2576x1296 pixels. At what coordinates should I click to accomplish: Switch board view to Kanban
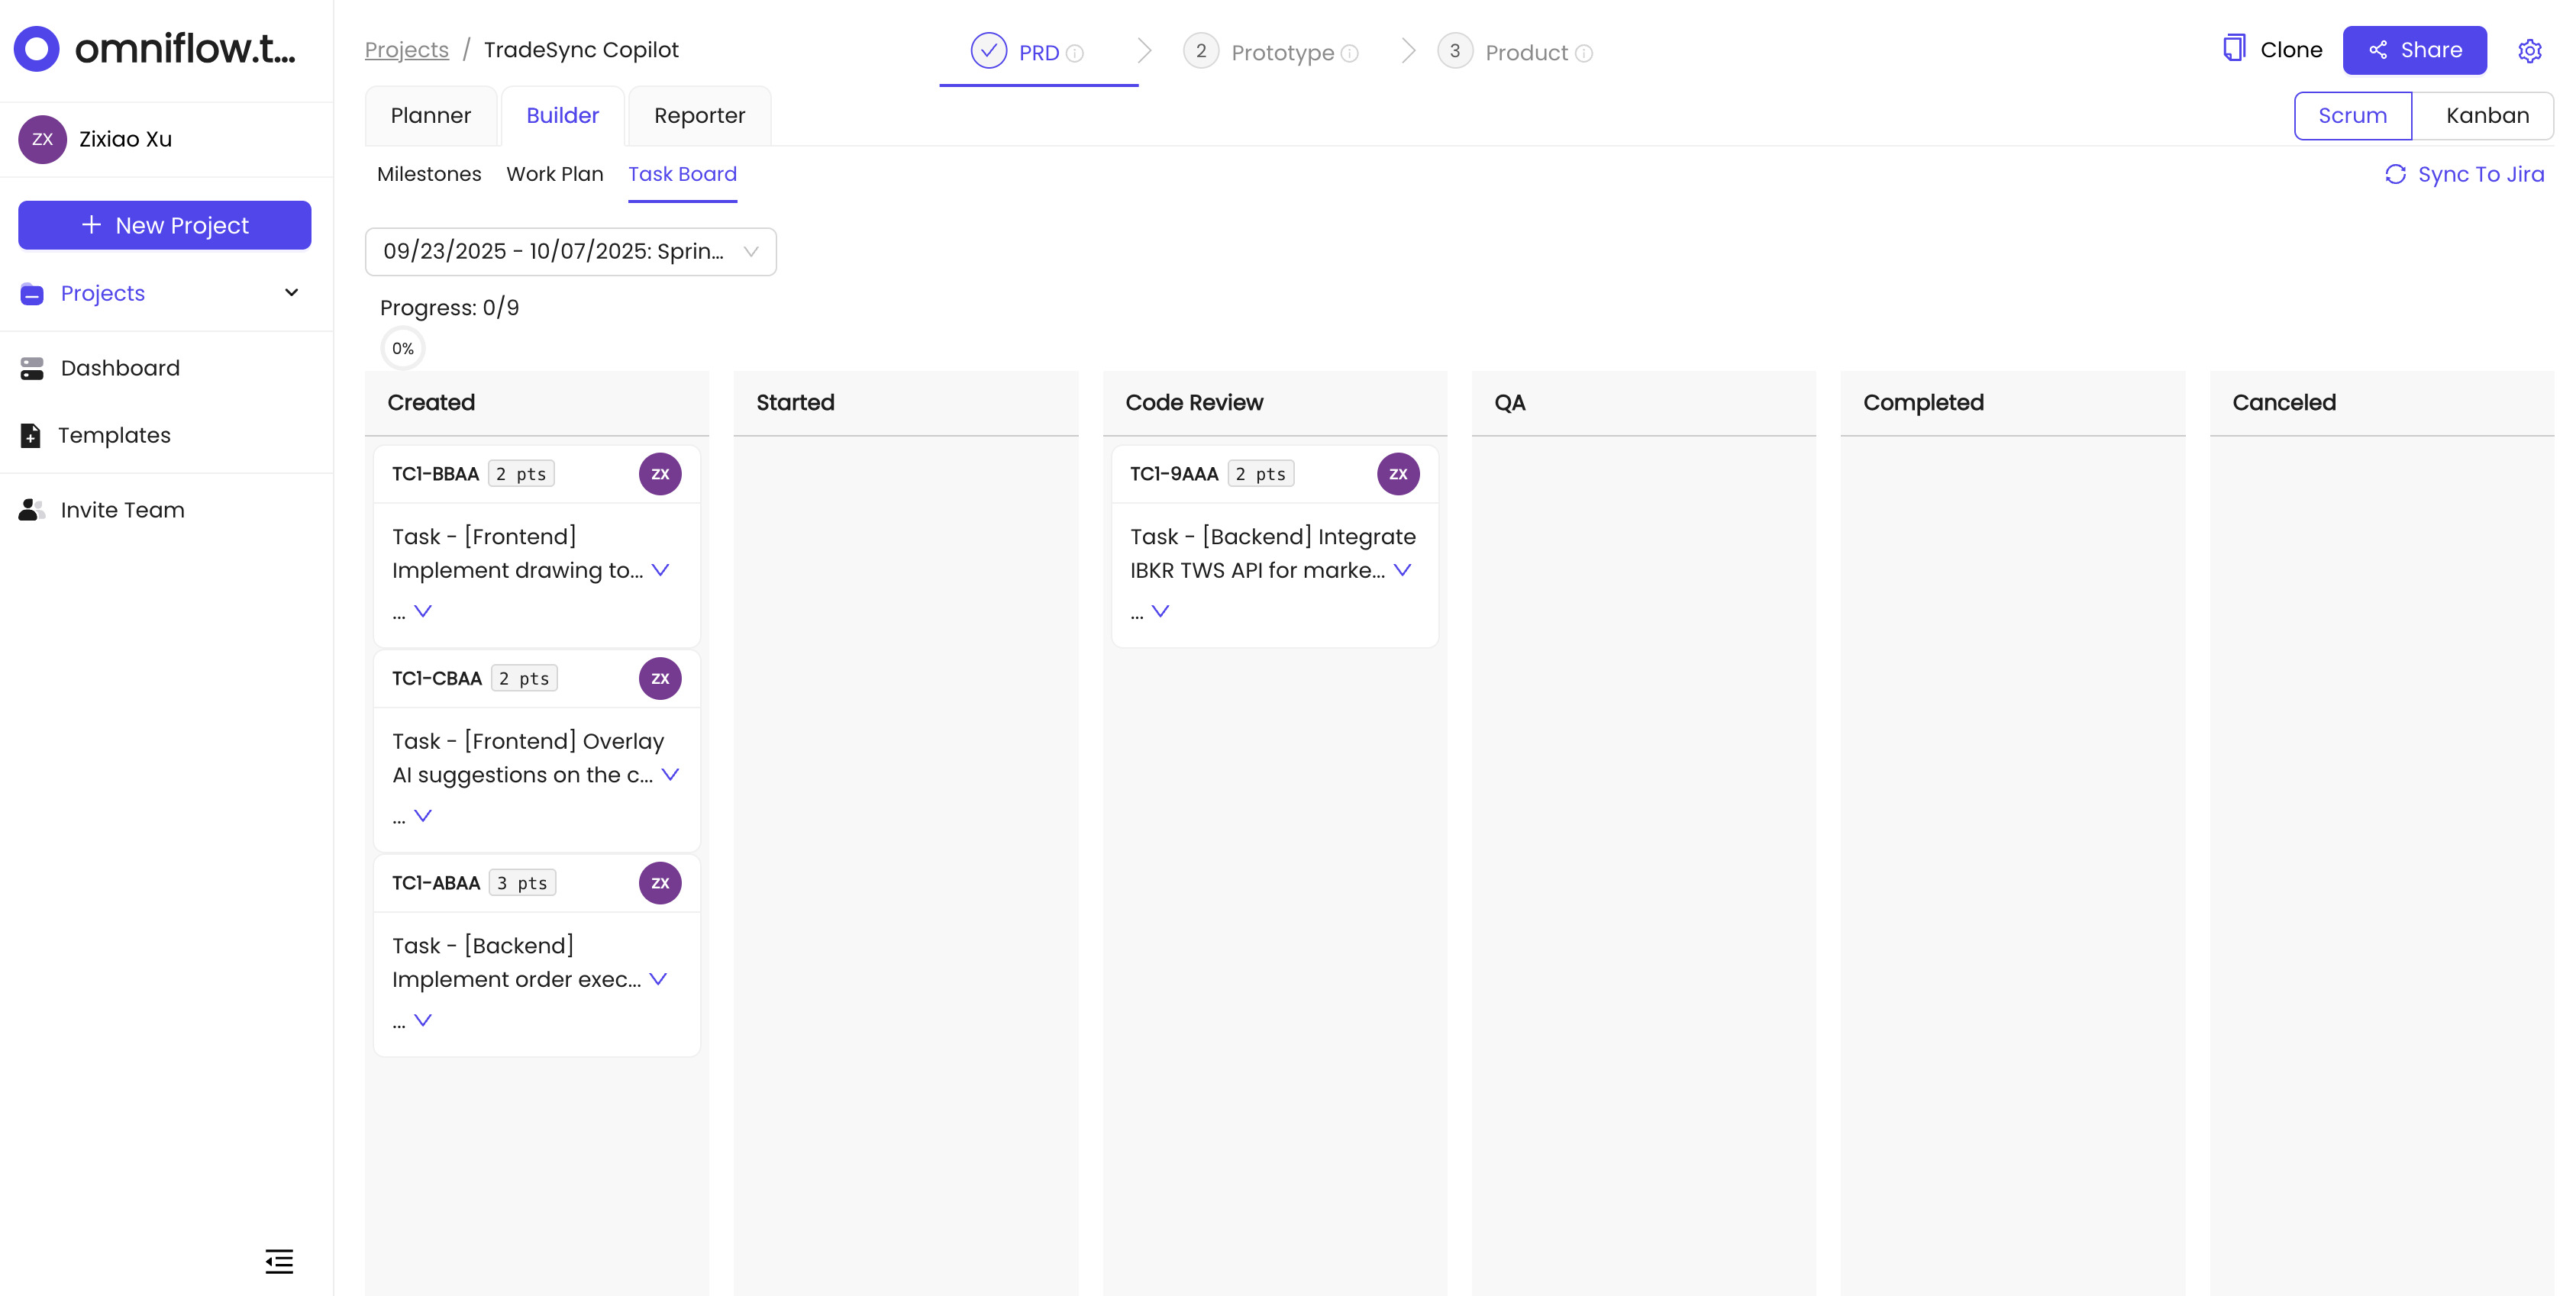[x=2487, y=115]
